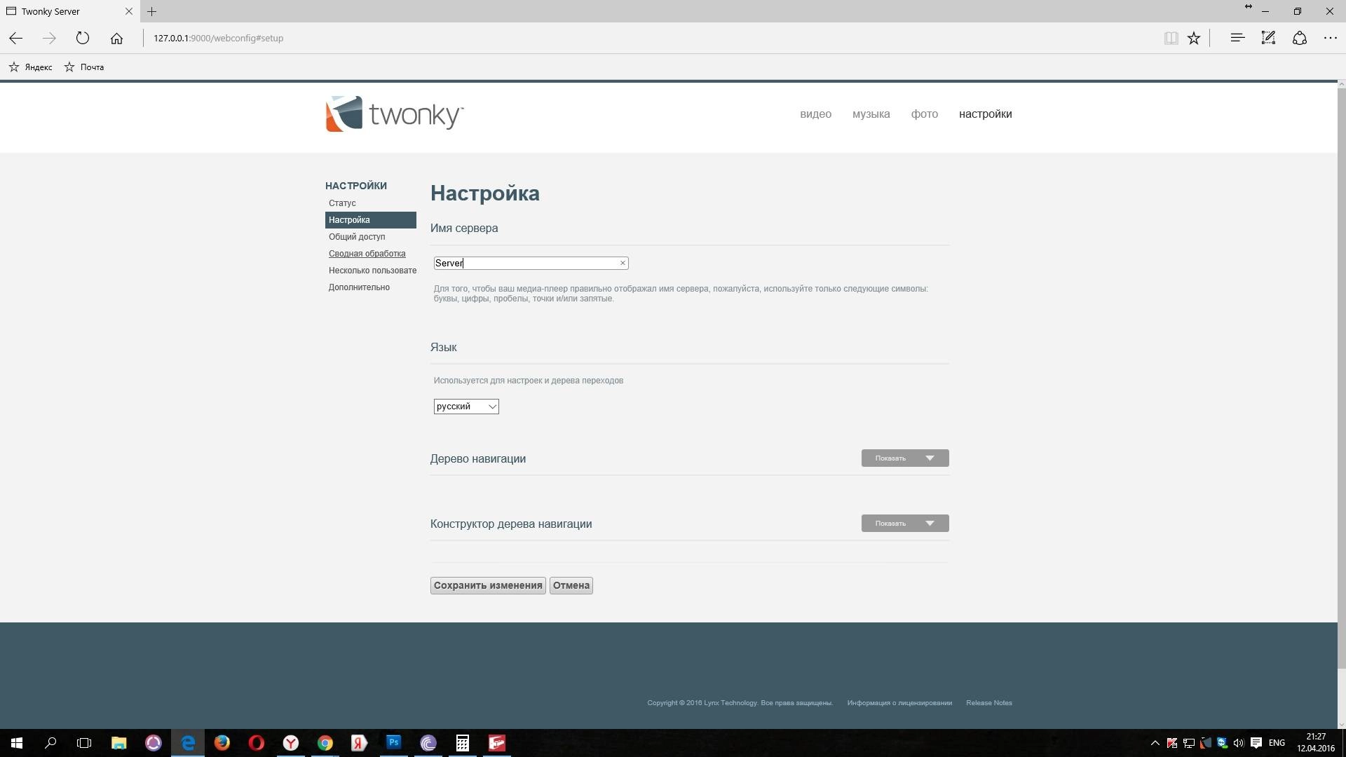
Task: Open Несколько пользователей sidebar item
Action: coord(372,271)
